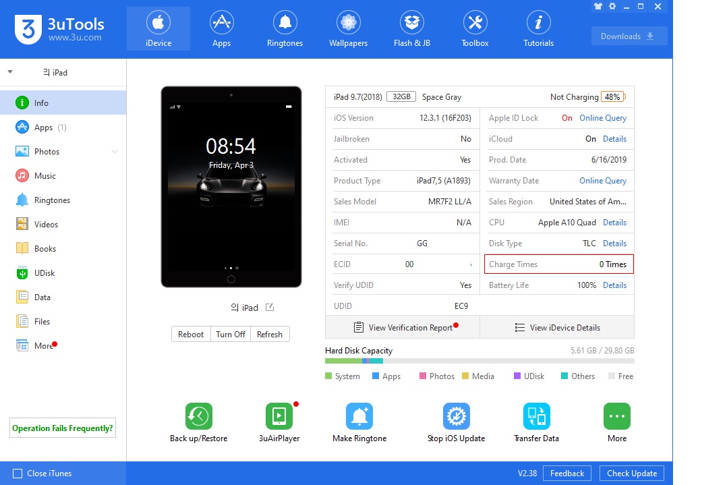Click Stop iOS Update tool
Viewport: 727px width, 485px height.
point(456,422)
